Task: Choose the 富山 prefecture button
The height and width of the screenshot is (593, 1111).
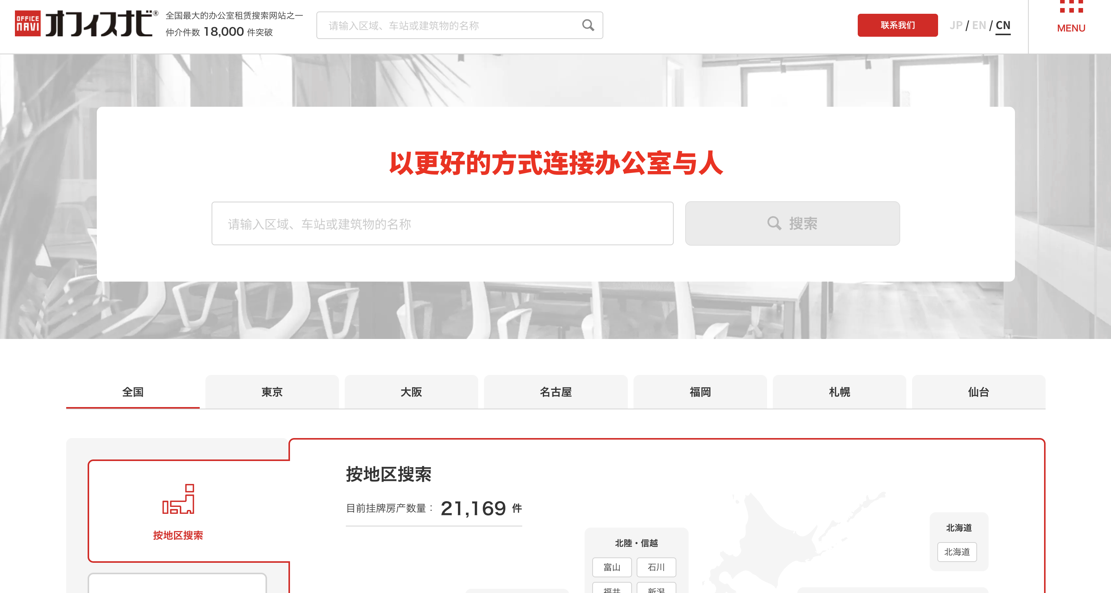Action: point(612,567)
